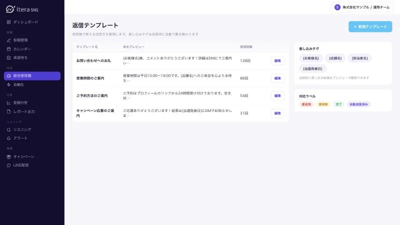Screen dimensions: 400x225
Task: Click the chart icon for 投稿分析
Action: pos(8,103)
